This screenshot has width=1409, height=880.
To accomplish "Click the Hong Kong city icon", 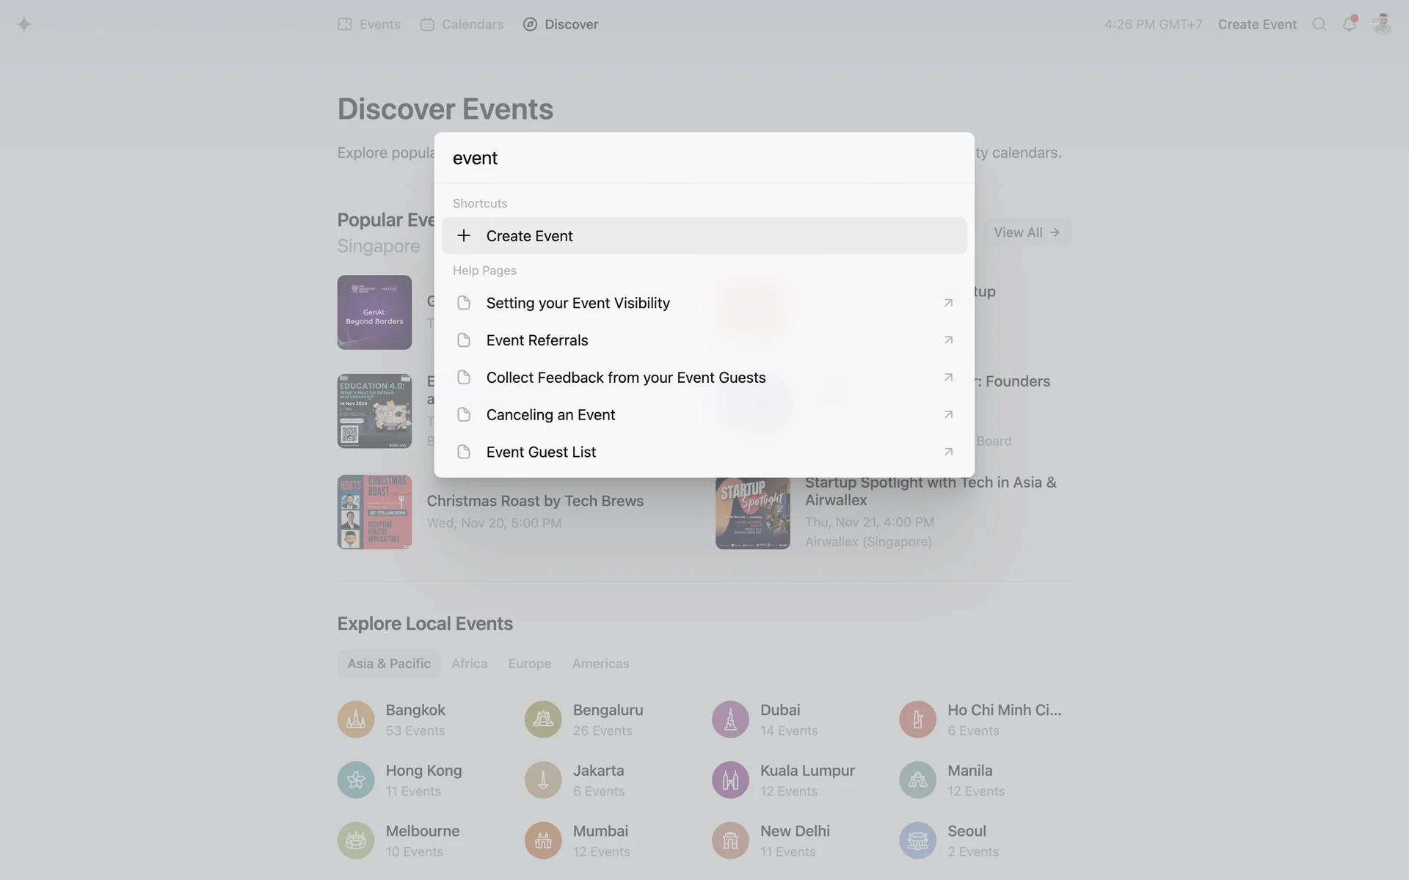I will pyautogui.click(x=356, y=780).
